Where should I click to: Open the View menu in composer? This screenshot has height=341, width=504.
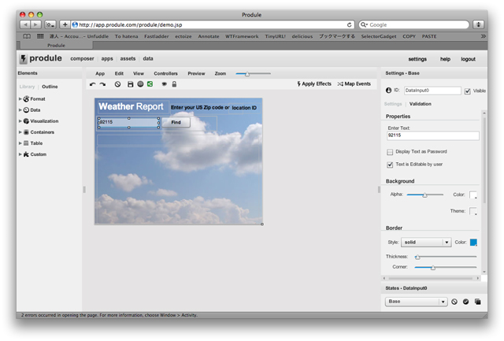(x=139, y=73)
